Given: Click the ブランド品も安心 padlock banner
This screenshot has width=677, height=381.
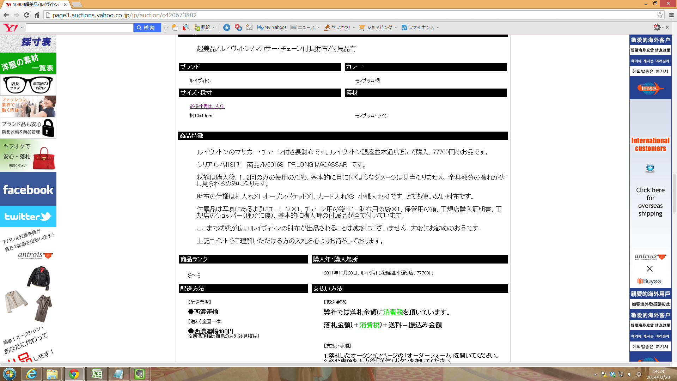Looking at the screenshot, I should click(28, 128).
